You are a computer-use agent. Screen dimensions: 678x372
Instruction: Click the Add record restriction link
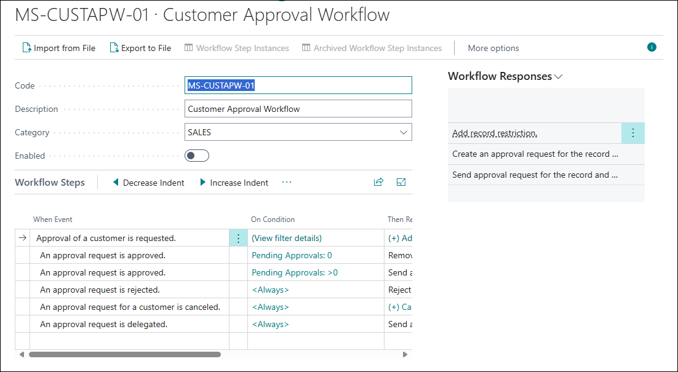click(x=494, y=133)
